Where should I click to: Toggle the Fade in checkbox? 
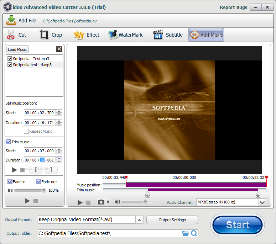10,181
